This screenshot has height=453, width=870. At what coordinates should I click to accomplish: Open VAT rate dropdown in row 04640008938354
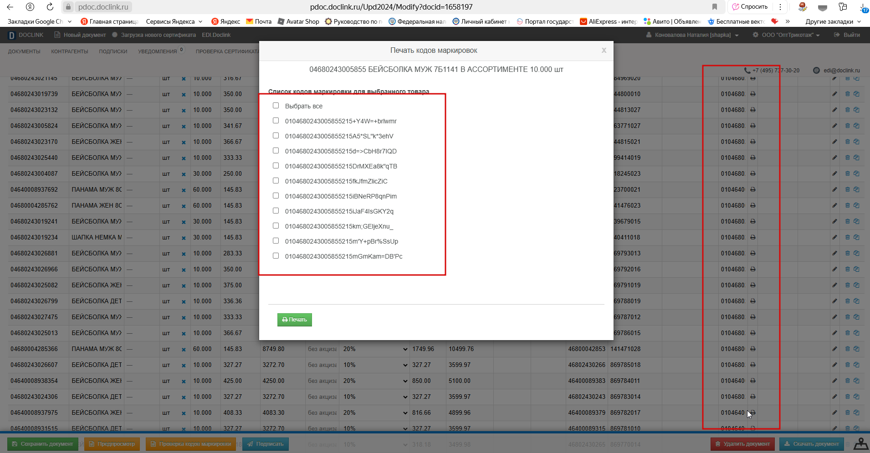pos(375,381)
